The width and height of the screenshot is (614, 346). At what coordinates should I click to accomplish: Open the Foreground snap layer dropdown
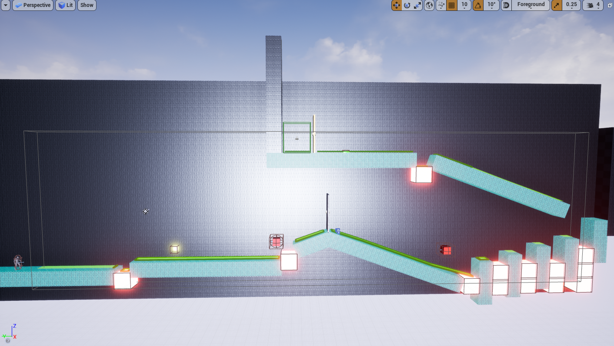(531, 5)
